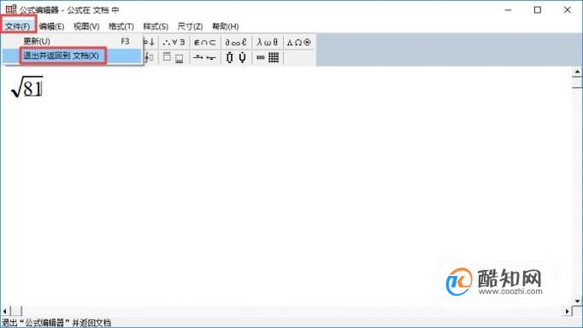Viewport: 583px width, 328px height.
Task: Open the 视图(V) menu
Action: [x=86, y=26]
